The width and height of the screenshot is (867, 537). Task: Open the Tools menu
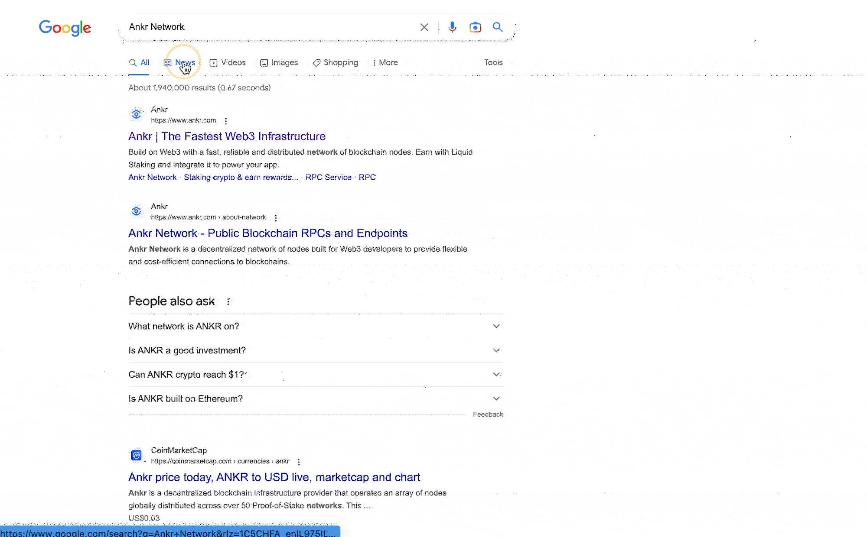pos(493,62)
